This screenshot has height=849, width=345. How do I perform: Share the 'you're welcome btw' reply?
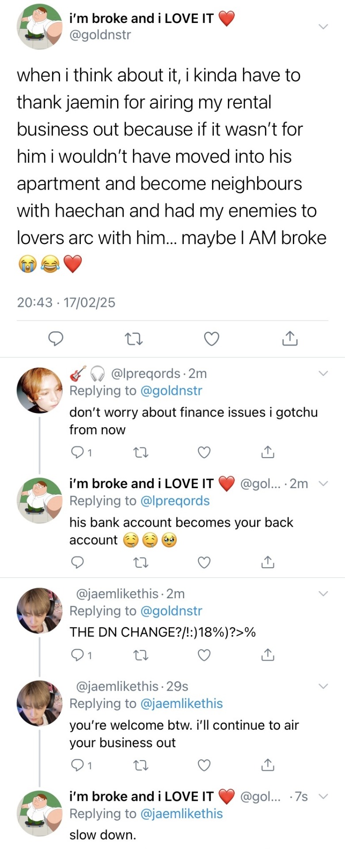[x=268, y=765]
